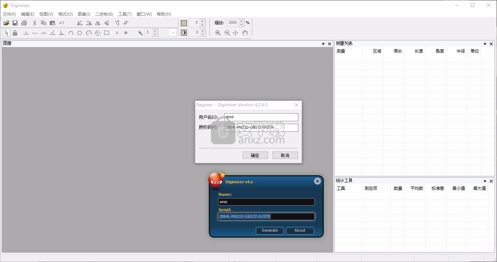Click the zoom percentage field showing 2000
Image resolution: width=497 pixels, height=262 pixels.
coord(232,23)
